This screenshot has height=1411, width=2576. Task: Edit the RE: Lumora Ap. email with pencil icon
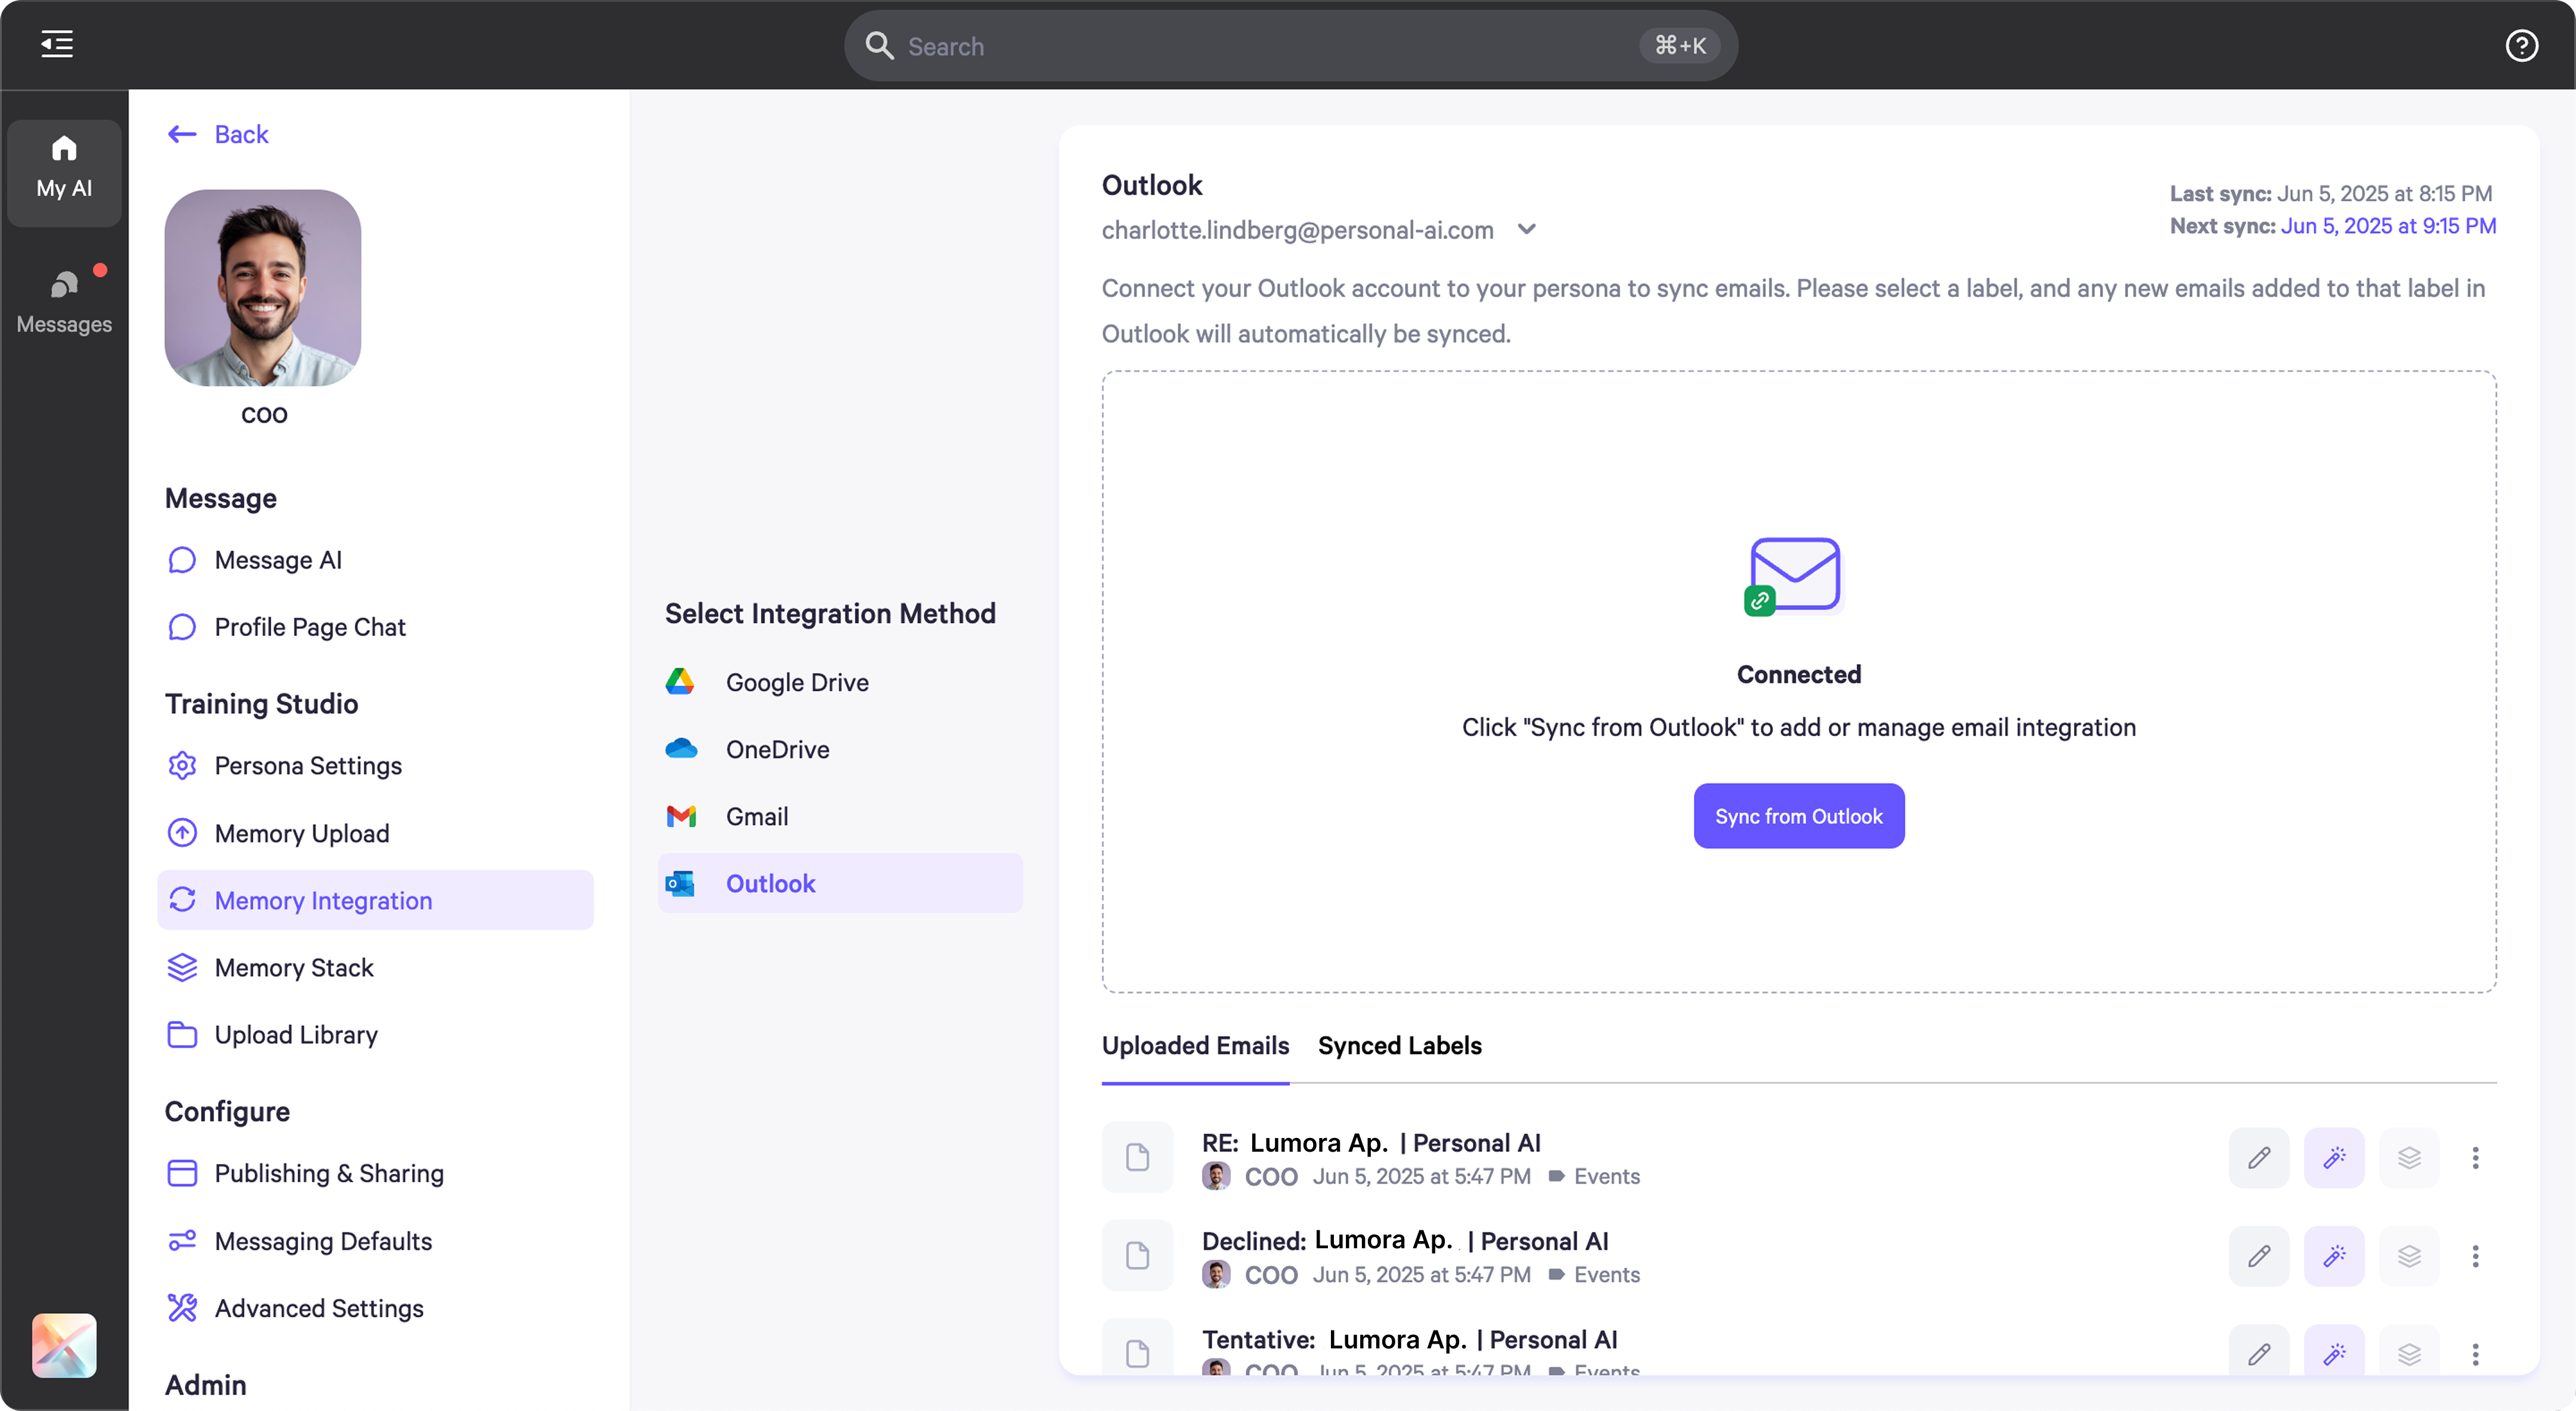2259,1157
